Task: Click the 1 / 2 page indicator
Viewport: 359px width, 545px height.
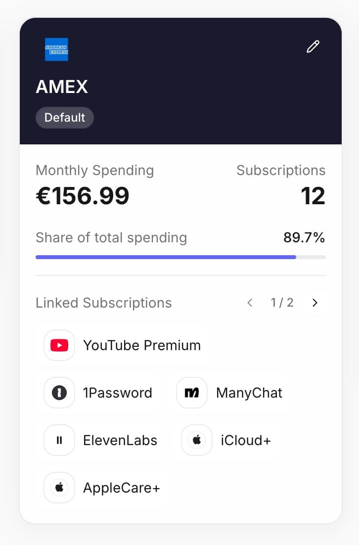Action: [282, 303]
